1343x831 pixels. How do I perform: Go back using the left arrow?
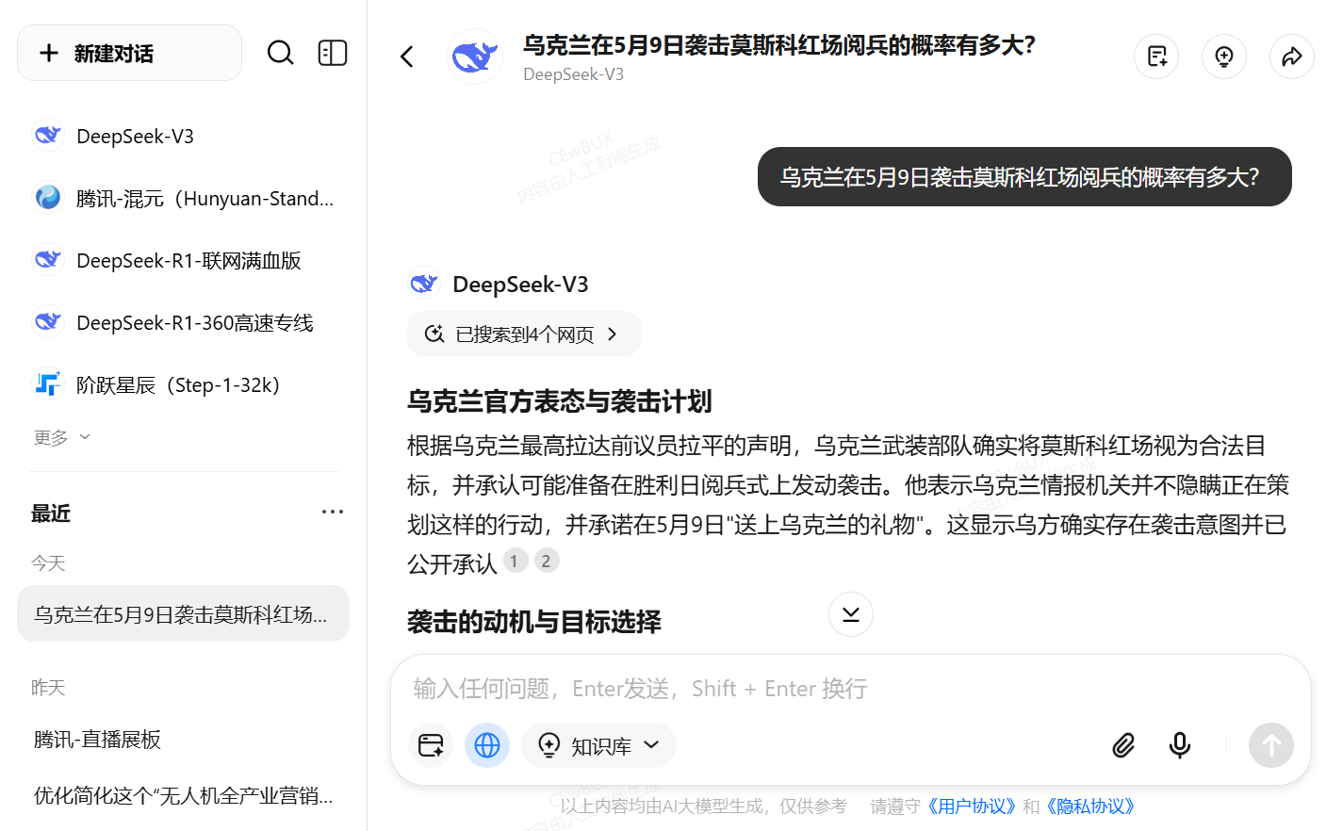coord(407,57)
